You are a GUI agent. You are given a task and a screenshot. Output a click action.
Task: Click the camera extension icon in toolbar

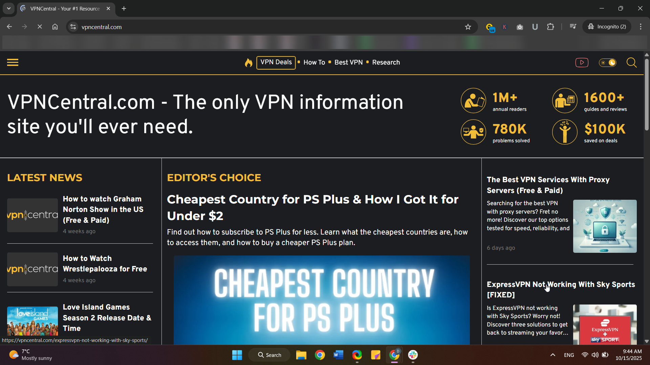pos(520,27)
